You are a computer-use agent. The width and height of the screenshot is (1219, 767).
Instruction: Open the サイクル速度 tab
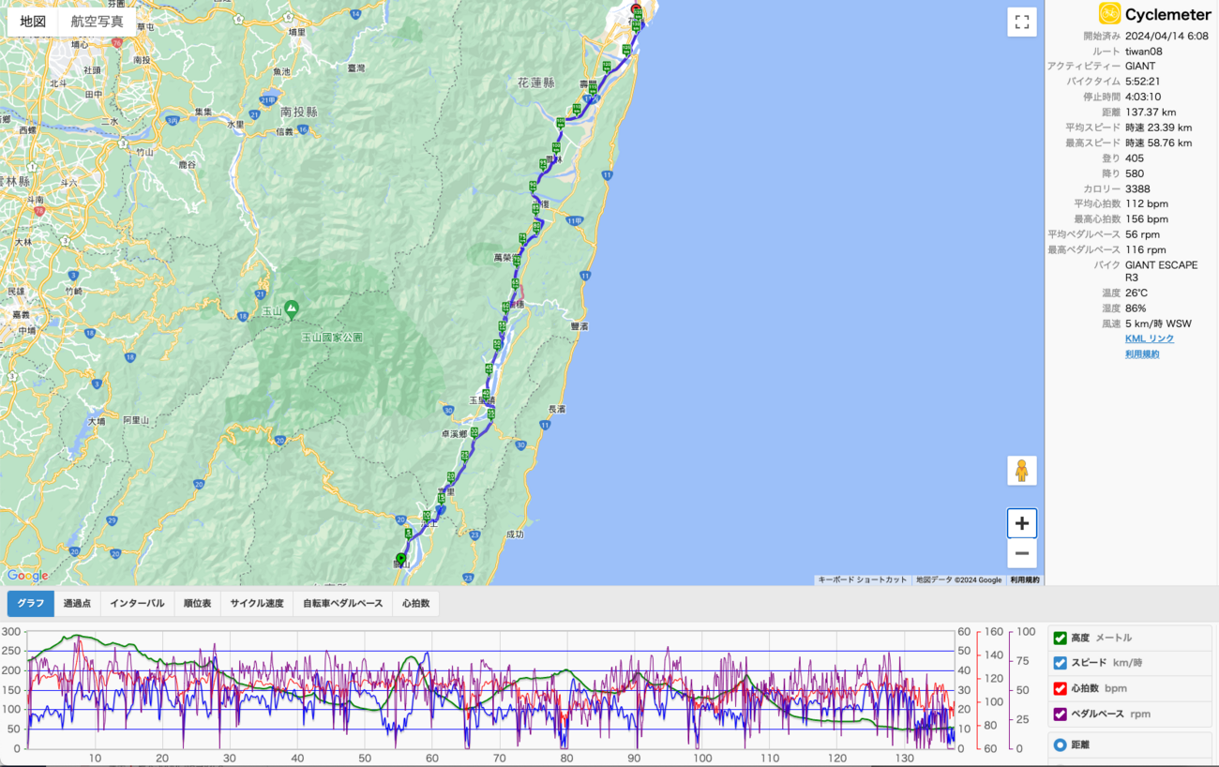[x=257, y=603]
